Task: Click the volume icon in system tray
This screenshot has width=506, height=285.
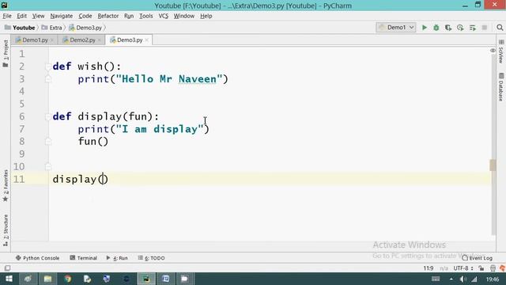Action: click(463, 279)
